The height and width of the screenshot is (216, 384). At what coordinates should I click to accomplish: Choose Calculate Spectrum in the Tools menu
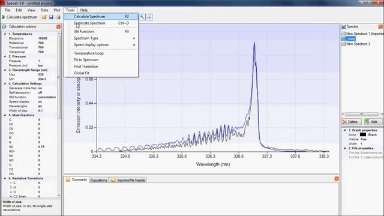coord(101,16)
